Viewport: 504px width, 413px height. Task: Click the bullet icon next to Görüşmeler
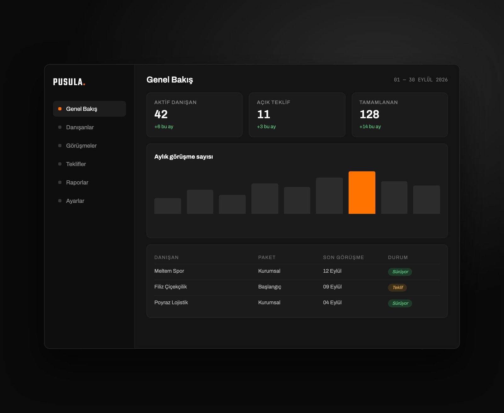tap(60, 146)
